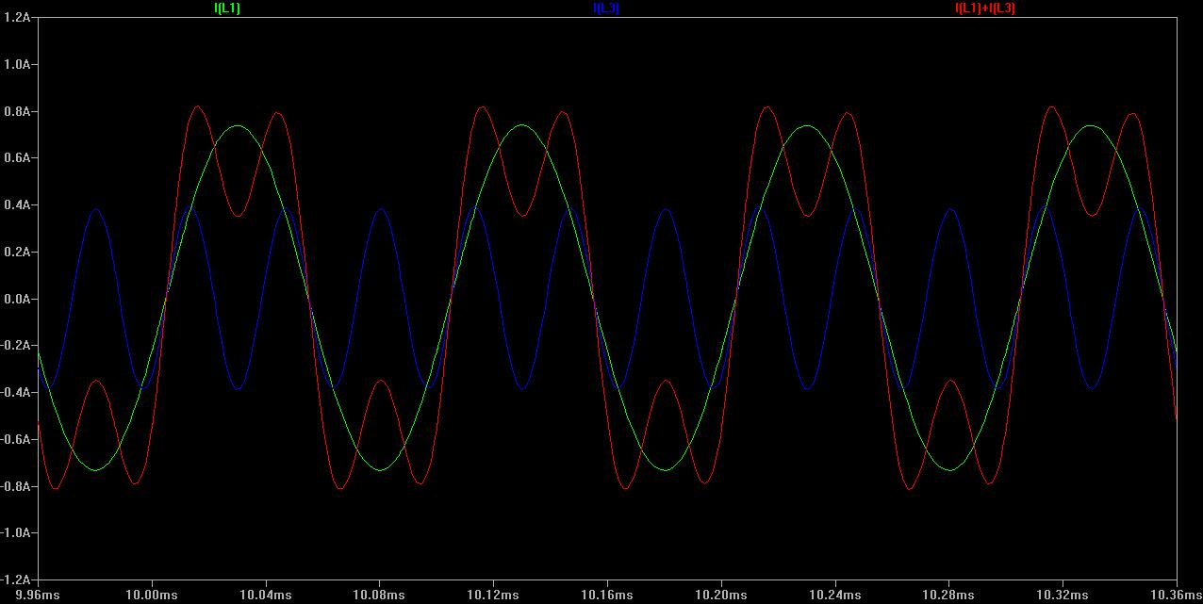The width and height of the screenshot is (1203, 604).
Task: Click the 0.4A vertical axis label
Action: tap(19, 205)
